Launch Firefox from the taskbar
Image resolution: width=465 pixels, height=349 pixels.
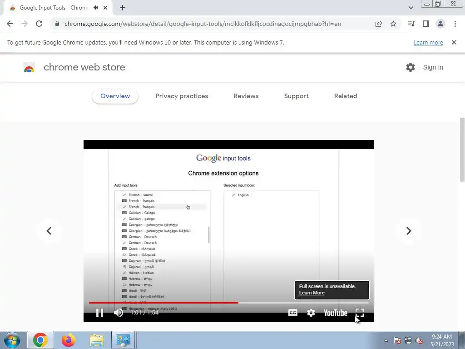click(x=69, y=340)
